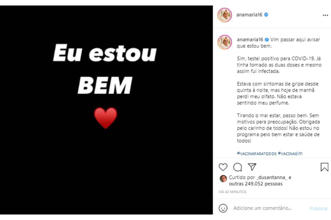
Task: Click the Publicar button
Action: [319, 208]
